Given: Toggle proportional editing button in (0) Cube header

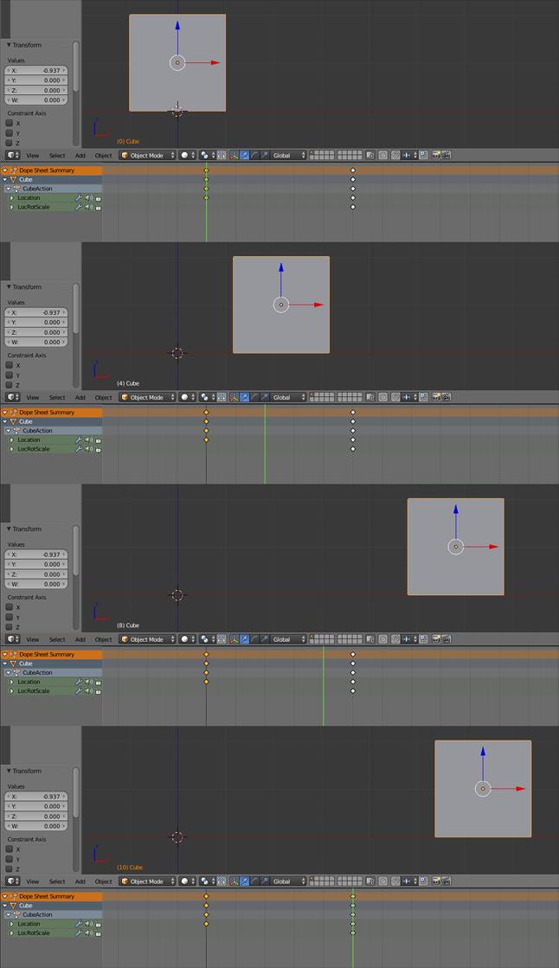Looking at the screenshot, I should 383,156.
